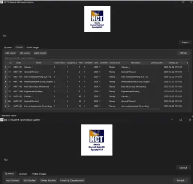Sort by the course_type column header

(x=114, y=63)
